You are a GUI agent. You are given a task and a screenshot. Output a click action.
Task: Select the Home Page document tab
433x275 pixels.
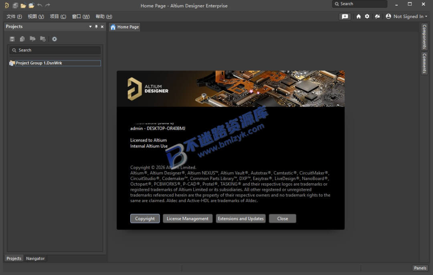click(125, 27)
